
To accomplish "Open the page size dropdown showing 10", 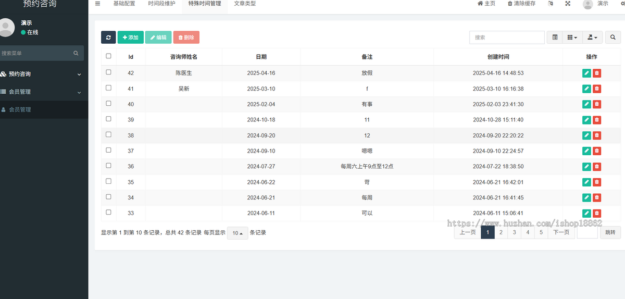I will click(238, 233).
